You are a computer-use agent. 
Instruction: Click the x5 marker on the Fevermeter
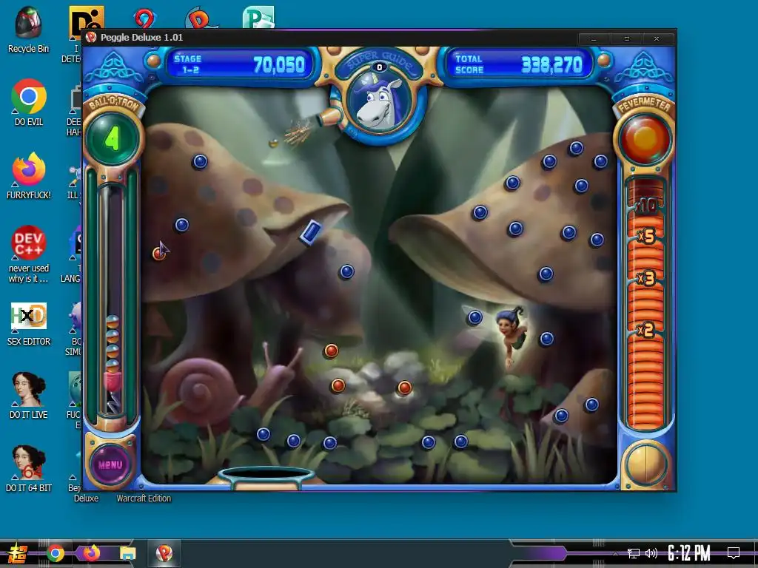coord(645,236)
